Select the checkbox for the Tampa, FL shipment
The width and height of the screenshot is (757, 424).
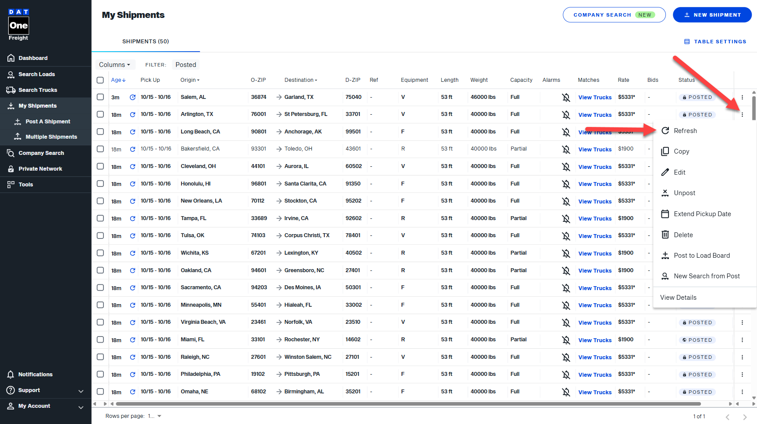[x=100, y=218]
